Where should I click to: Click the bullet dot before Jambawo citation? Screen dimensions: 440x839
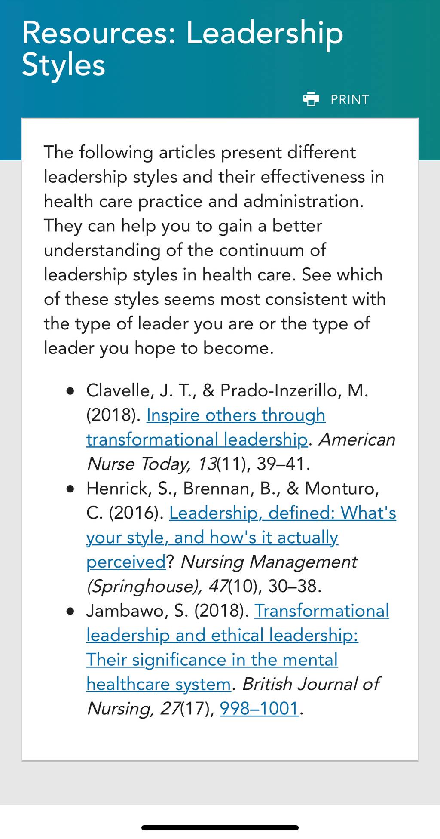pos(71,612)
